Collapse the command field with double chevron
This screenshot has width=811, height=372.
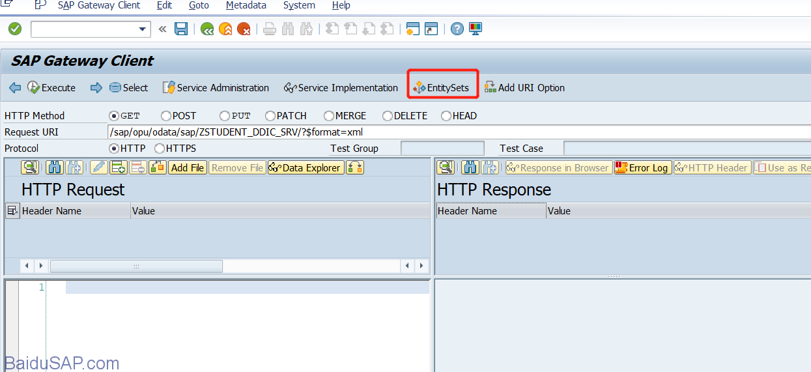point(162,29)
